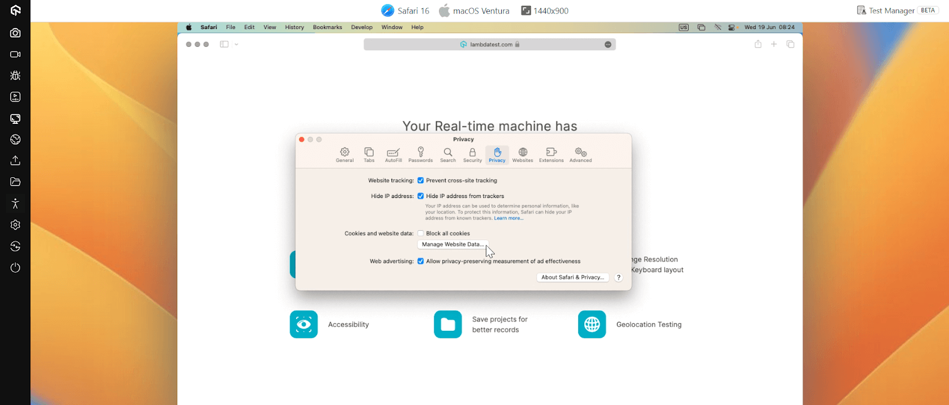Open the Help menu
The width and height of the screenshot is (949, 405).
pyautogui.click(x=418, y=27)
